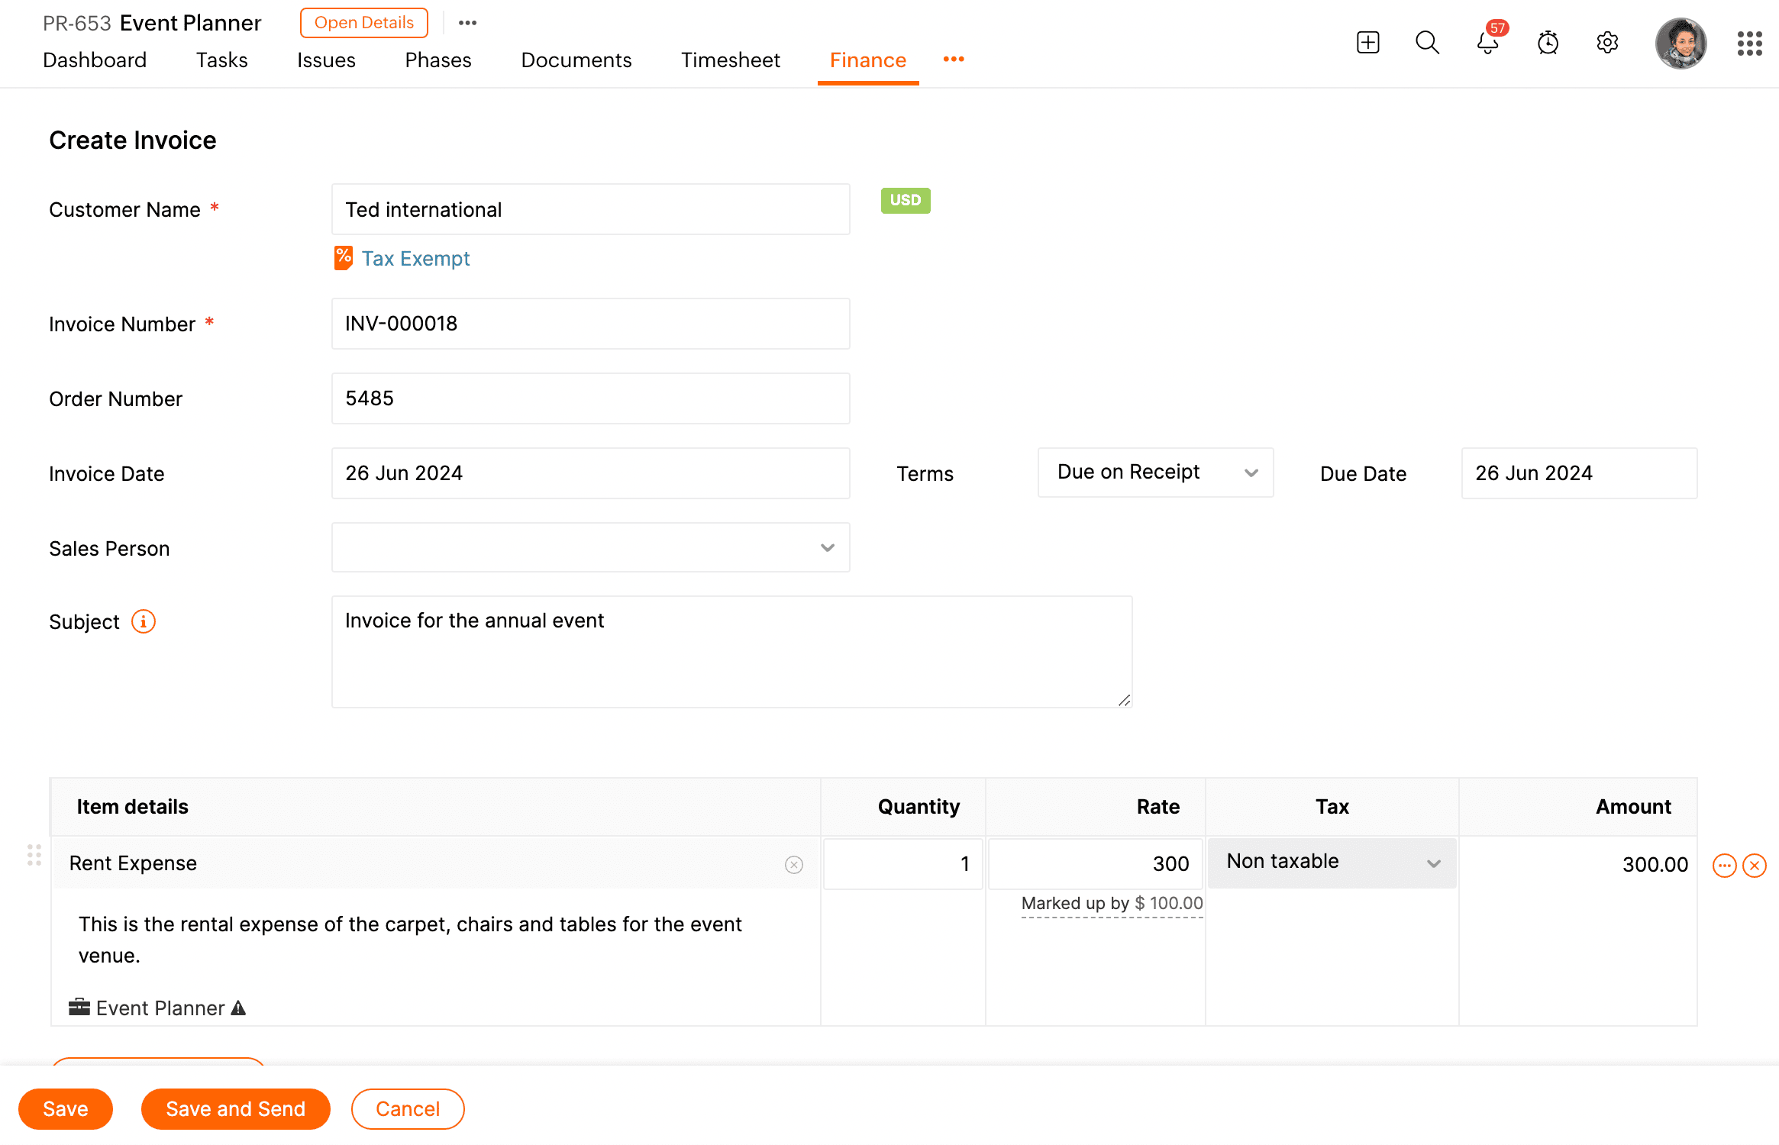
Task: Clear the Rent Expense item selection
Action: click(x=793, y=864)
